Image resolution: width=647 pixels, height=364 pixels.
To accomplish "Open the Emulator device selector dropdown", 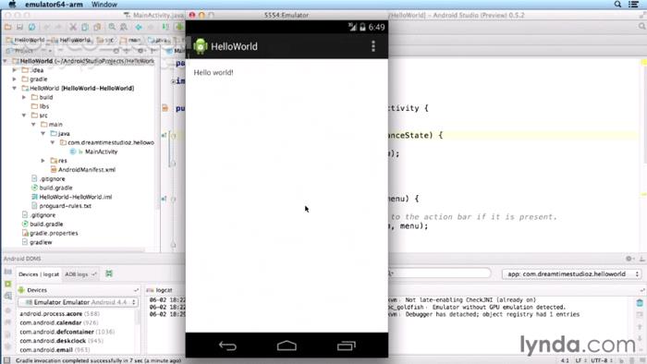I will 78,302.
